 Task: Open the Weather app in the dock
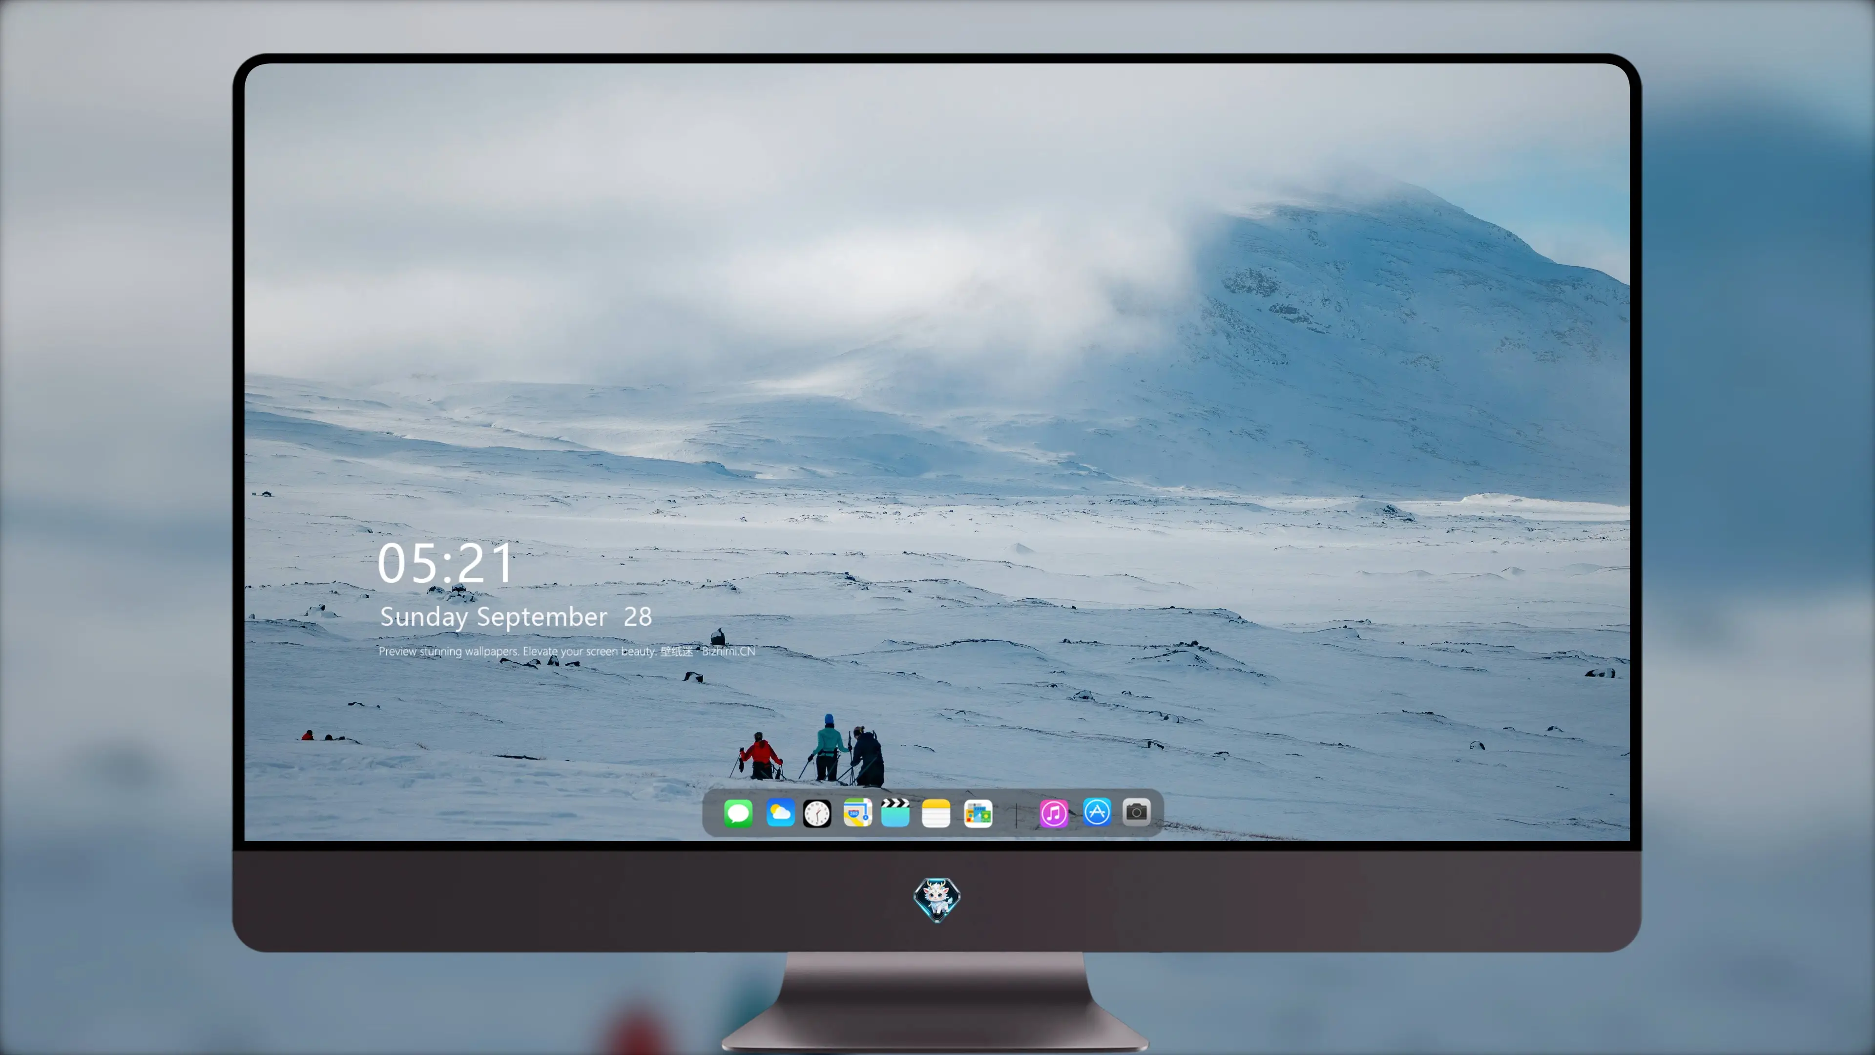(x=780, y=813)
